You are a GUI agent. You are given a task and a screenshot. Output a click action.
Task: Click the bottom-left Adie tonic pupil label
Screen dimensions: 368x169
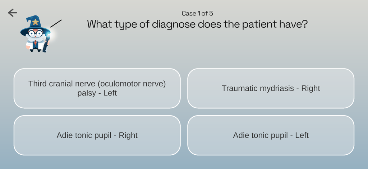[86, 135]
